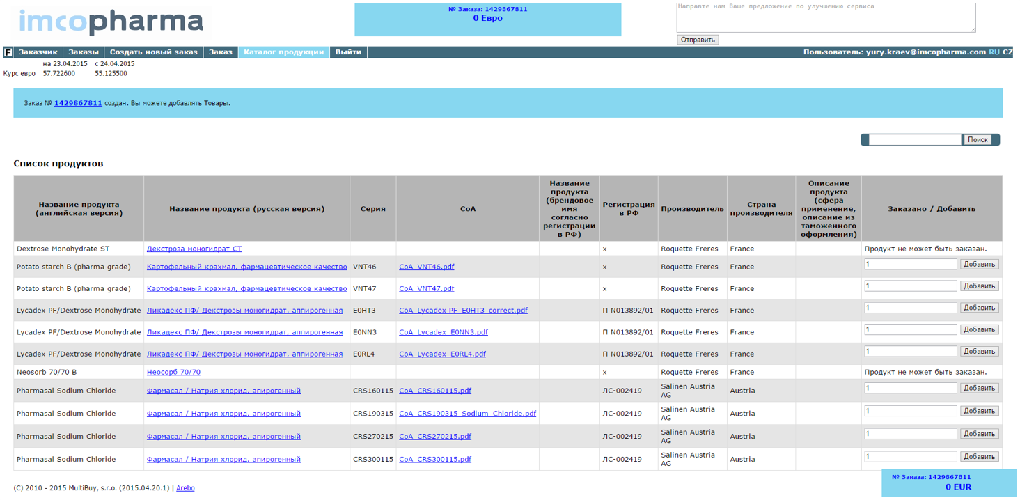Screen dimensions: 1020x500
Task: Click quantity field for CRS160115 row
Action: (x=911, y=388)
